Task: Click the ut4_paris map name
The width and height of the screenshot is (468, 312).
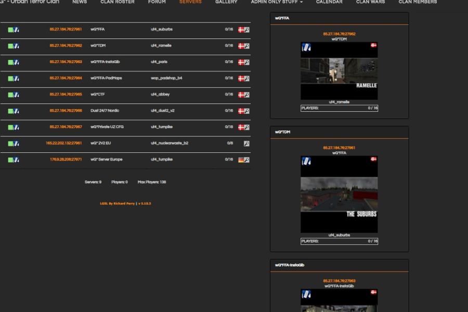Action: pyautogui.click(x=159, y=62)
